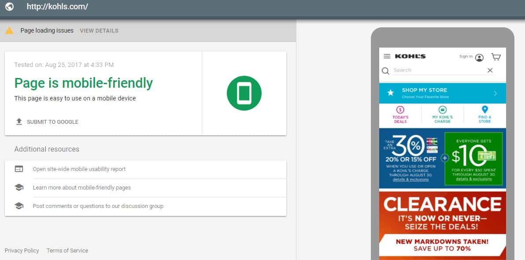Open the Kohl's hamburger menu icon

(x=387, y=56)
